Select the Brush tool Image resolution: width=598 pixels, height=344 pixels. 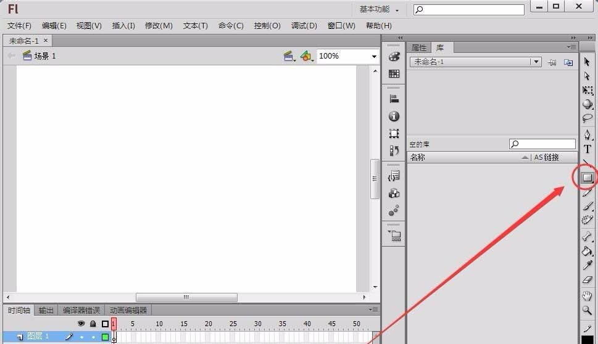click(588, 207)
